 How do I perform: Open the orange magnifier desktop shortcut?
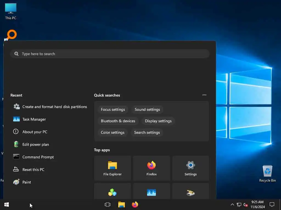[x=11, y=35]
